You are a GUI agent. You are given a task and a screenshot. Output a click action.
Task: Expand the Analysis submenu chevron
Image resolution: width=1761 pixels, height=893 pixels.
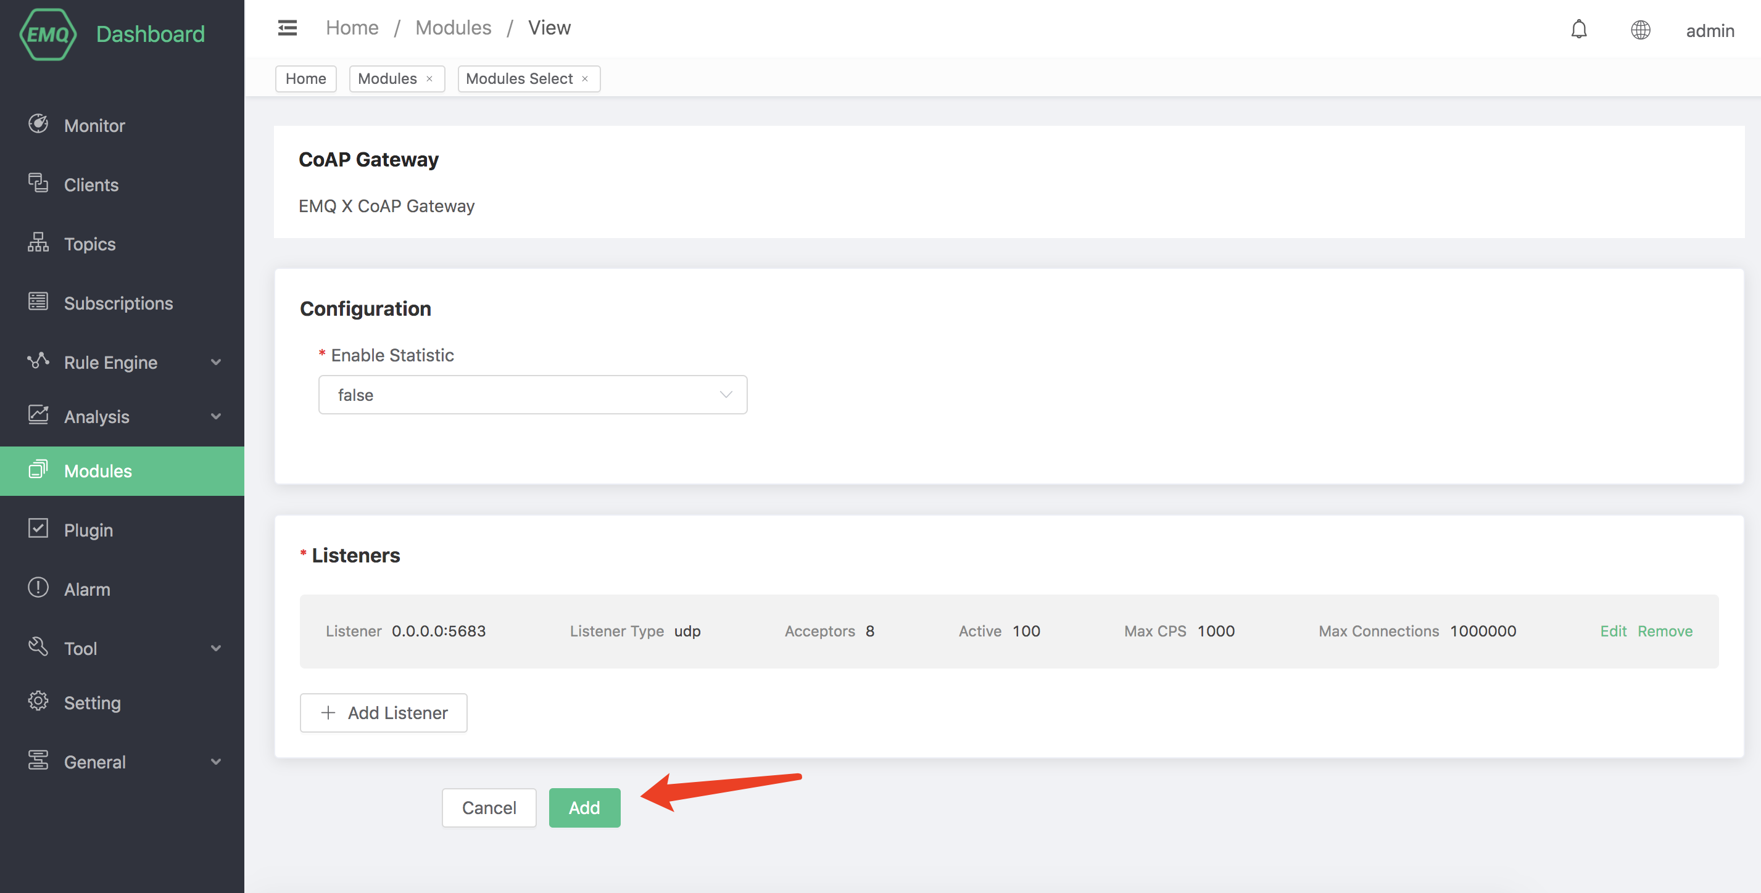tap(216, 416)
